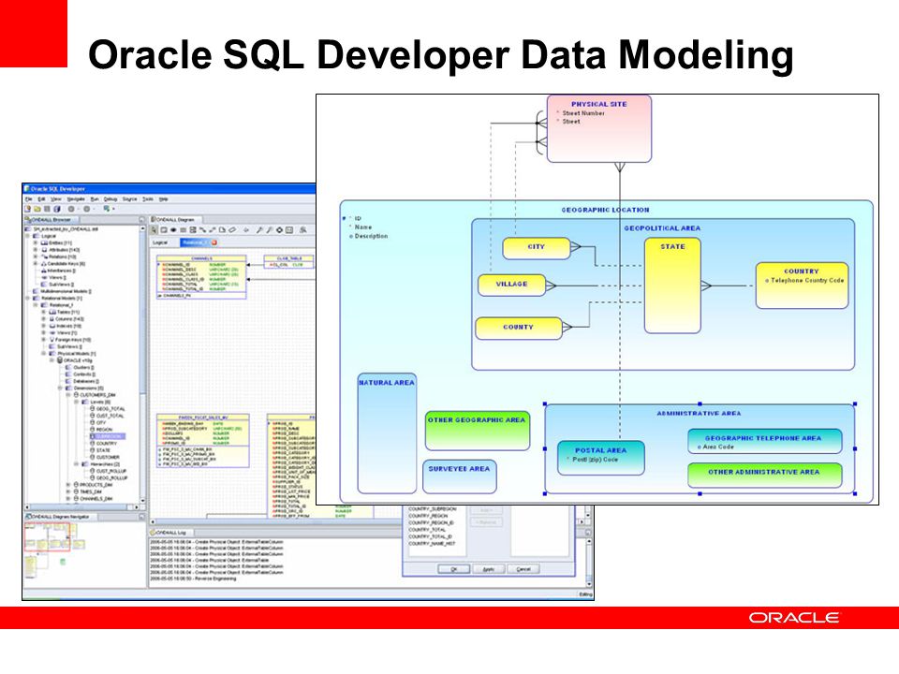Image resolution: width=899 pixels, height=674 pixels.
Task: Click the CHANNELS table header in diagram
Action: point(201,258)
